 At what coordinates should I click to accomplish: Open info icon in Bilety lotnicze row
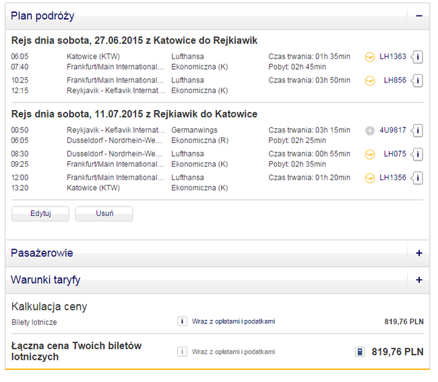[182, 322]
